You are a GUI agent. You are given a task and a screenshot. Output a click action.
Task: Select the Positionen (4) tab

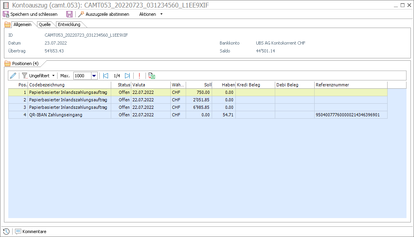pos(25,63)
